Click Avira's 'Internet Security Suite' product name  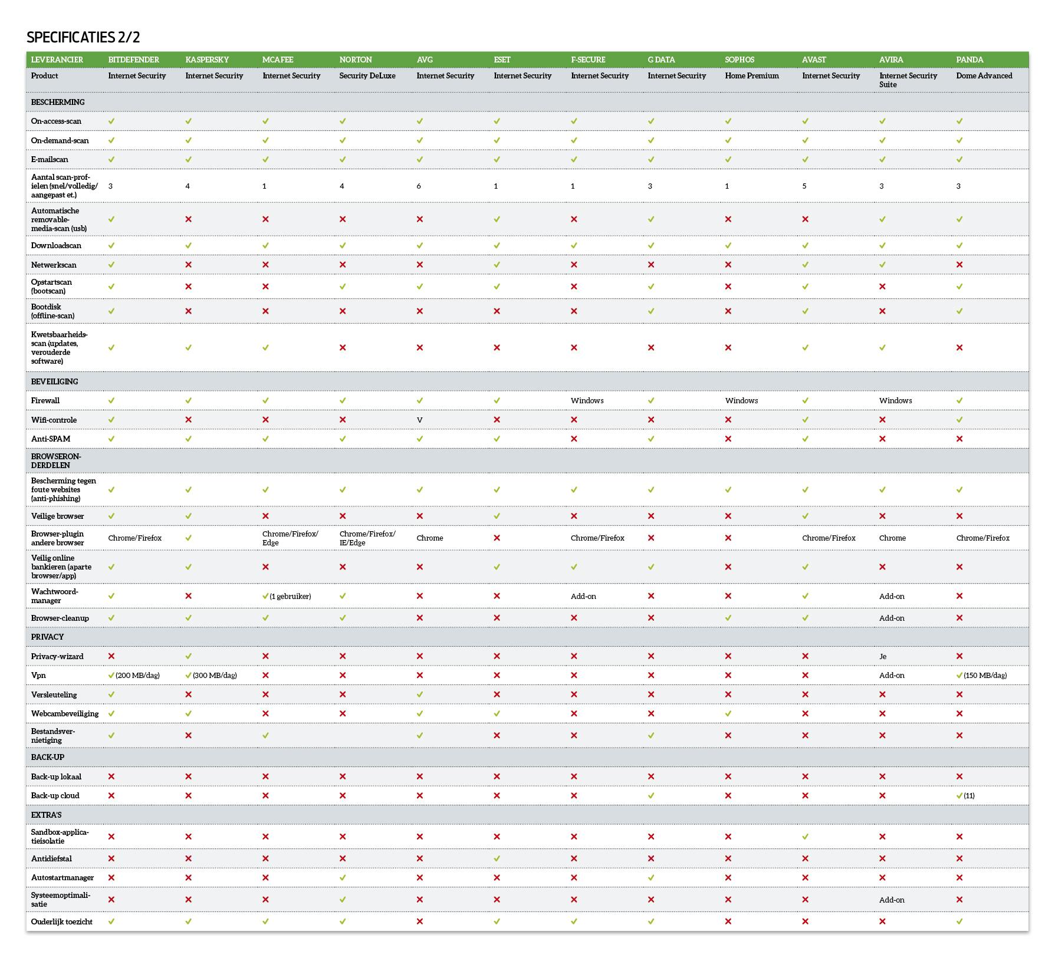click(x=908, y=80)
